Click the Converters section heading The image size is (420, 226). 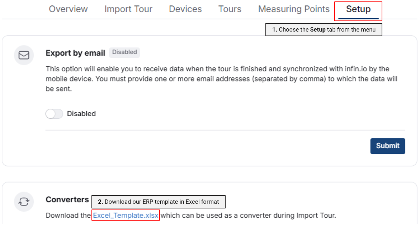[67, 199]
